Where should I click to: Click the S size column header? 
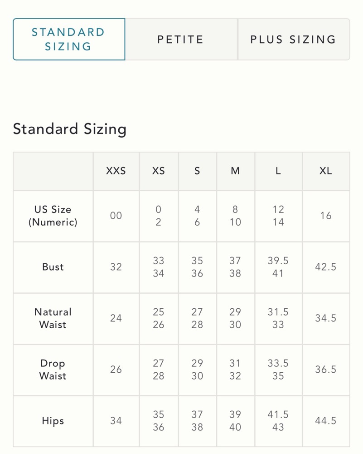tap(198, 171)
